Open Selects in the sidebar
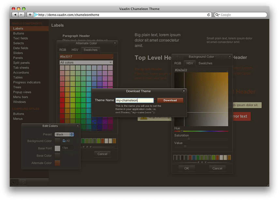The image size is (279, 200). (18, 43)
